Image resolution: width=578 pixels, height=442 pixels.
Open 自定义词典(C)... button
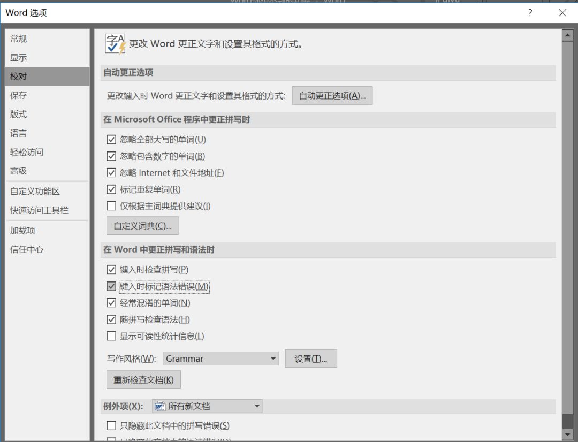pos(142,226)
